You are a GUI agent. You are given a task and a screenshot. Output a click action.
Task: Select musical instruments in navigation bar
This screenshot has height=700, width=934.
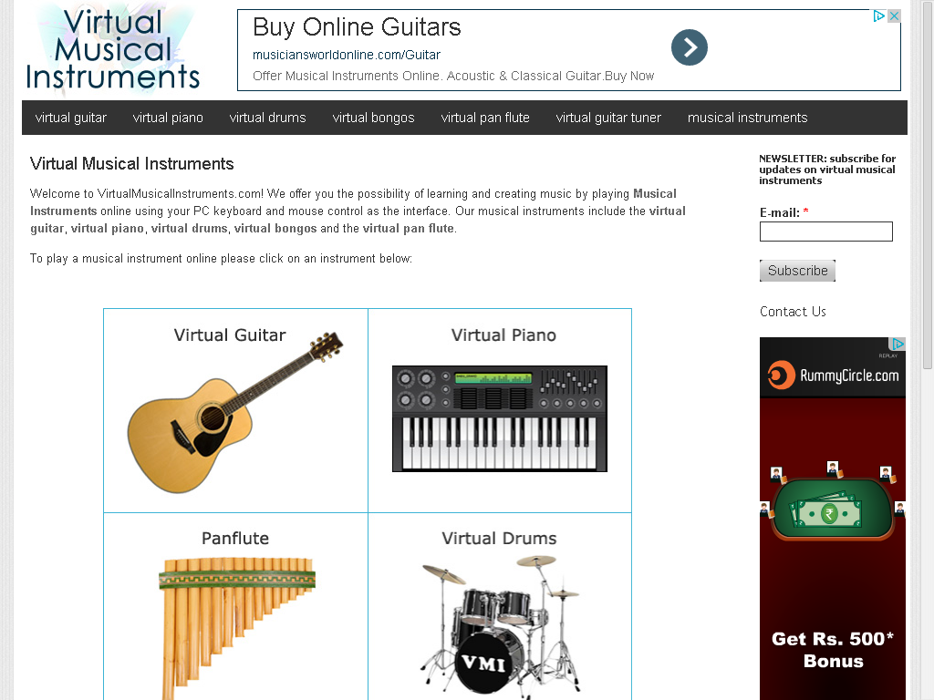tap(748, 118)
